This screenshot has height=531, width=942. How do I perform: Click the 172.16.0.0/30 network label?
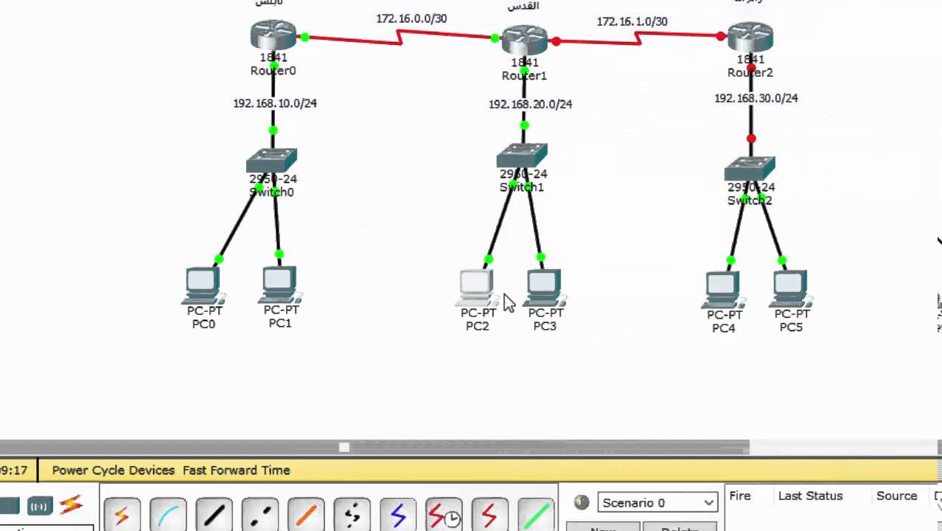(411, 18)
